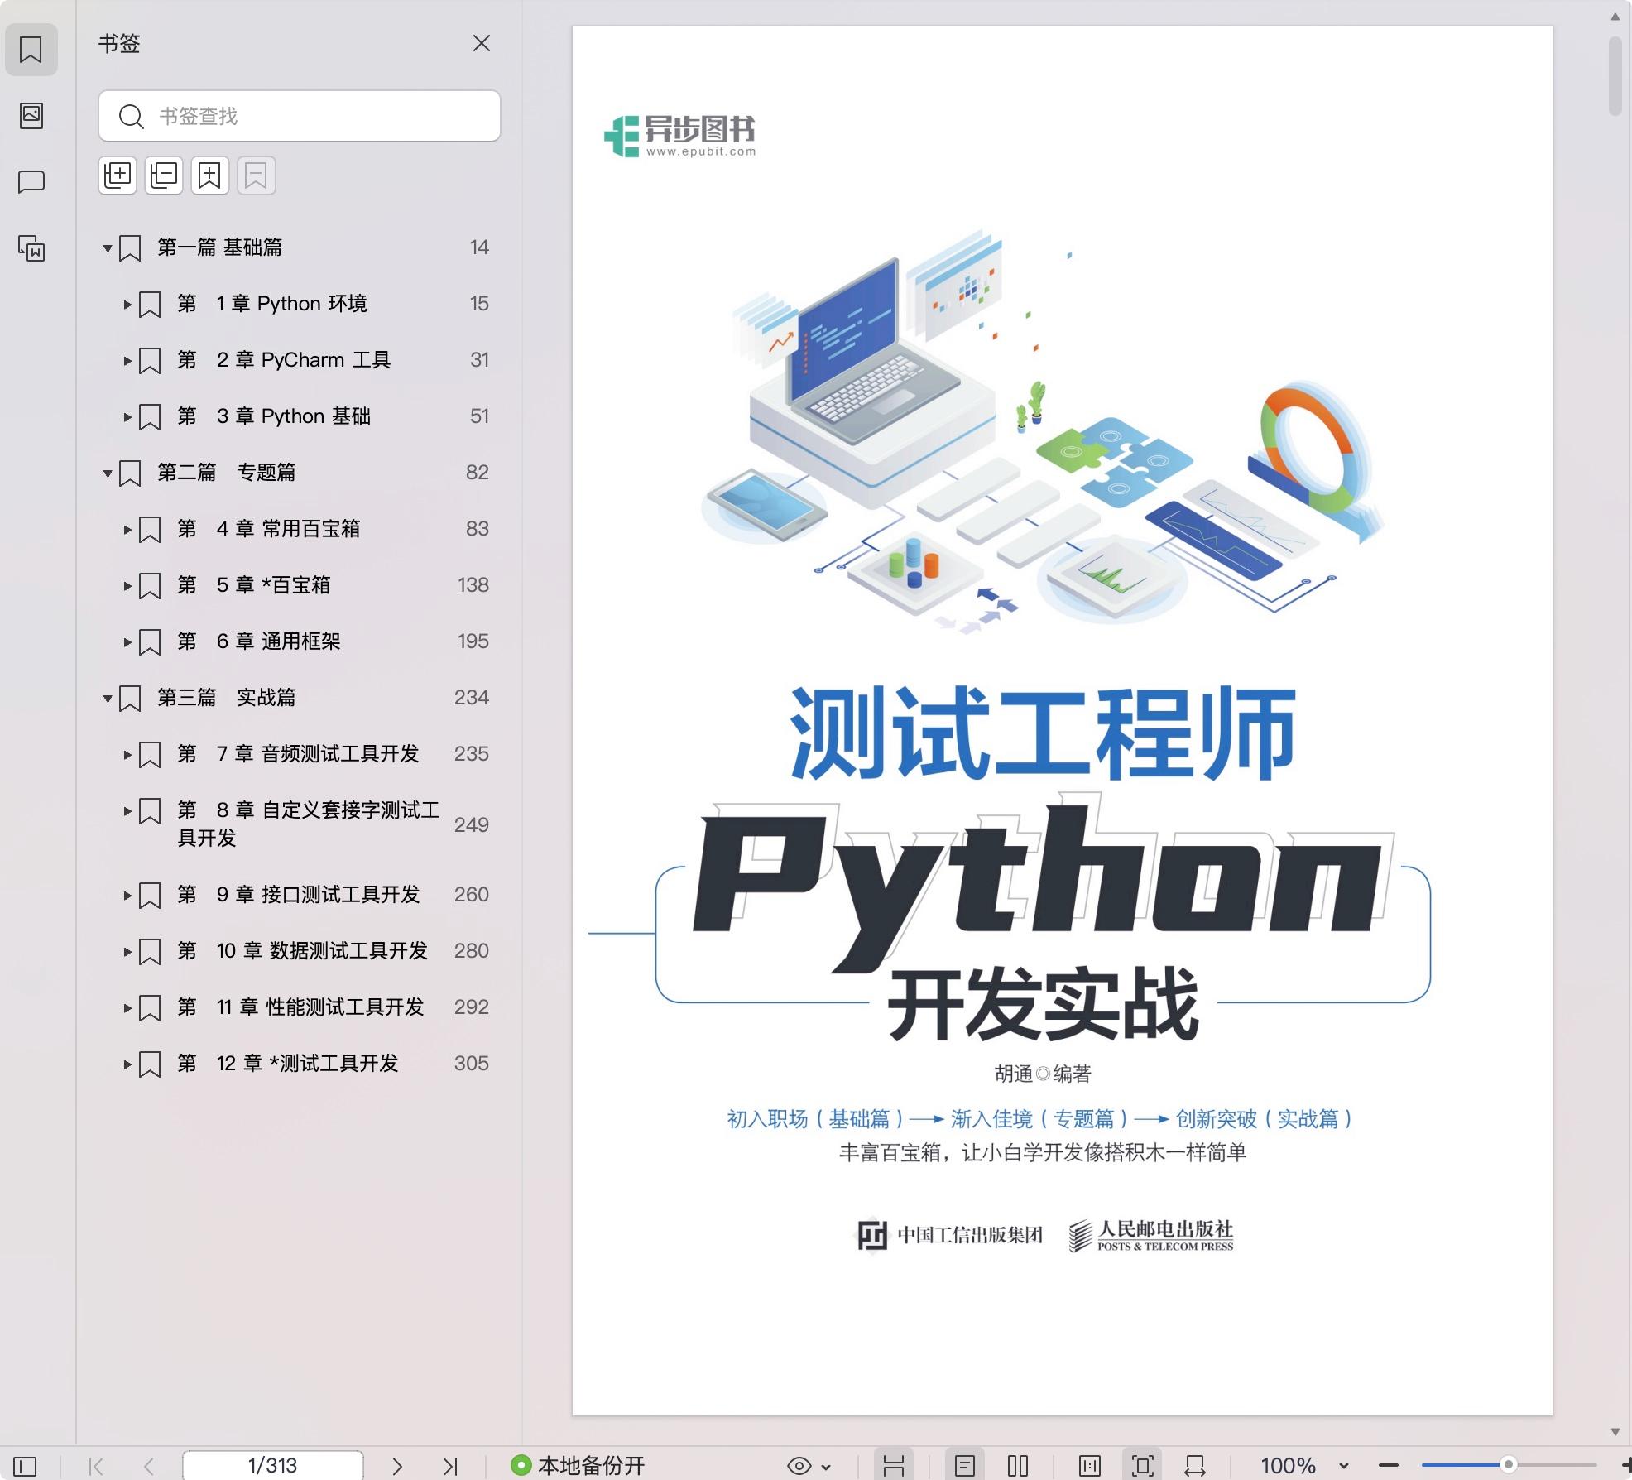
Task: Select single page view icon
Action: click(965, 1466)
